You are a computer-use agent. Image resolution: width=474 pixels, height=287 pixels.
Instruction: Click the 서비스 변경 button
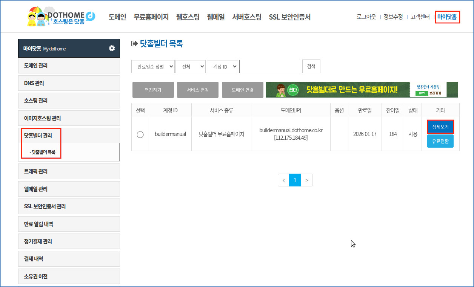pyautogui.click(x=198, y=90)
